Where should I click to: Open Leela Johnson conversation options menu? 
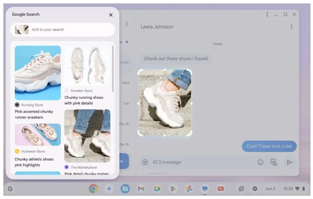[292, 27]
